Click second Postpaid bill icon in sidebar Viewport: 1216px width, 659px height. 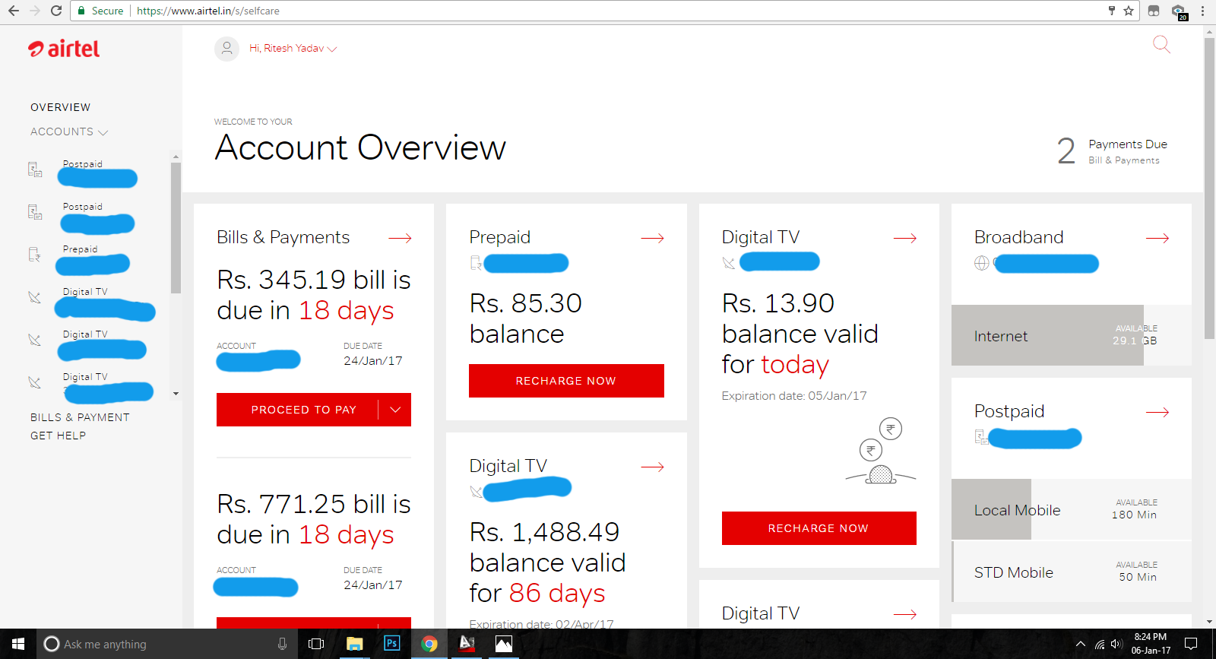35,212
